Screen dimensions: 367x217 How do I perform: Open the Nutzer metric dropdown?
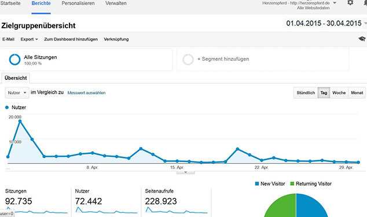pos(17,93)
